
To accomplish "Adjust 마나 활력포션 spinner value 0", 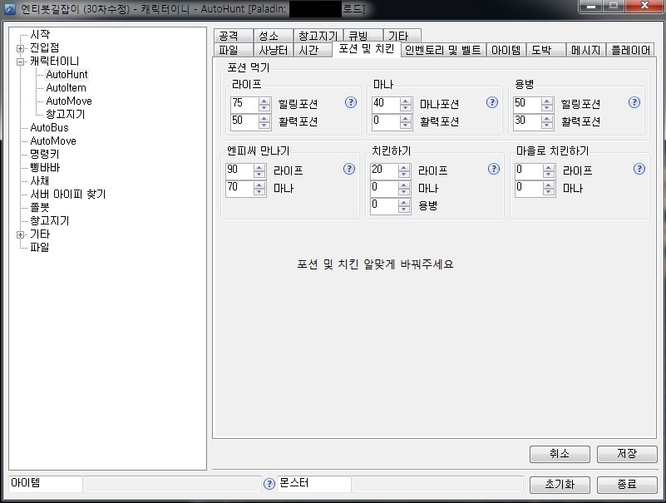I will click(x=392, y=121).
